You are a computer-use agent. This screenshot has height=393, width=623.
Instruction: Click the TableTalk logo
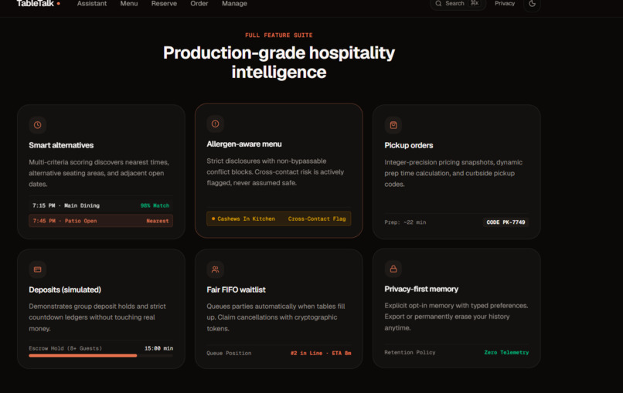(38, 3)
